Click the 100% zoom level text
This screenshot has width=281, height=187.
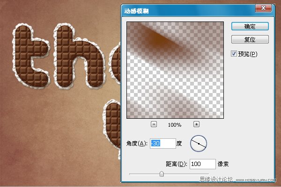175,125
